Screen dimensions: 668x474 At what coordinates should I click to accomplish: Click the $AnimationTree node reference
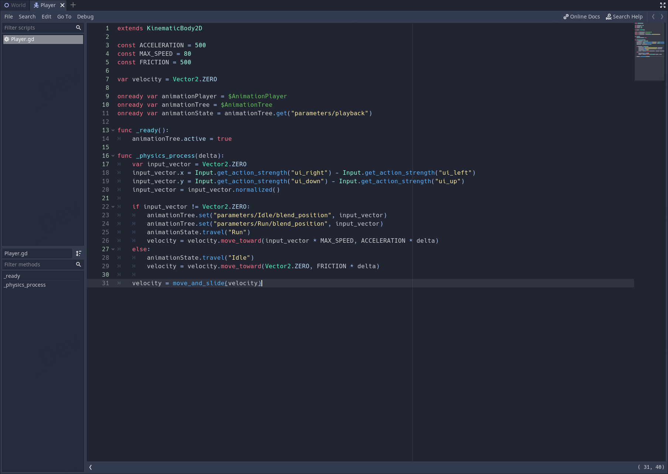247,105
